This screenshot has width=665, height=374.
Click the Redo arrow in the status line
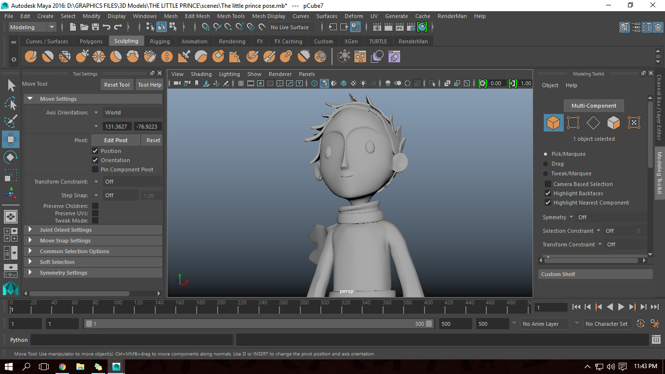(118, 27)
